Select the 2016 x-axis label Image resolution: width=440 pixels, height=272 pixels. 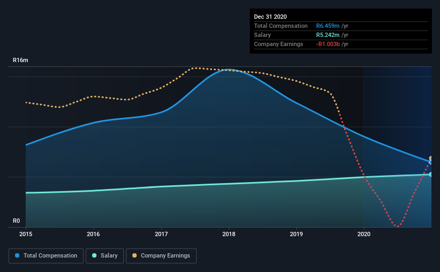(93, 234)
